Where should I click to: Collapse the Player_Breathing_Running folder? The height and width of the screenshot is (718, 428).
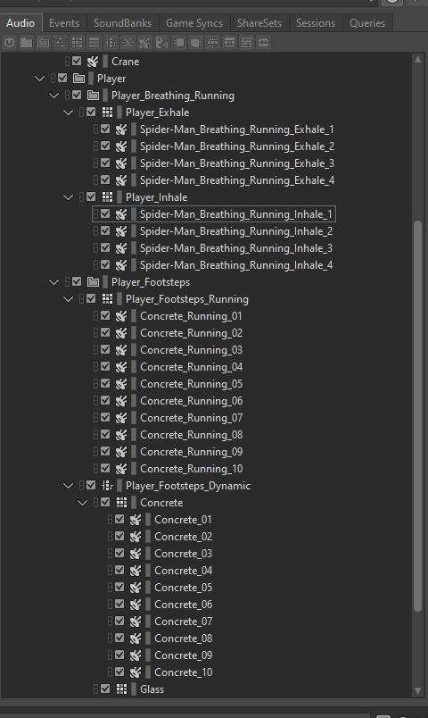[x=54, y=96]
